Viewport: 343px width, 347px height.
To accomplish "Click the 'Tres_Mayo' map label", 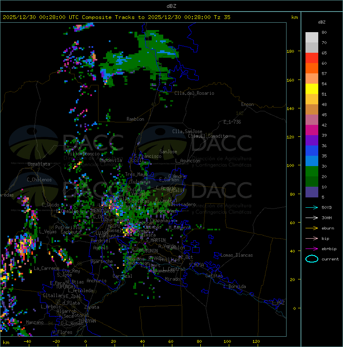I will 136,174.
